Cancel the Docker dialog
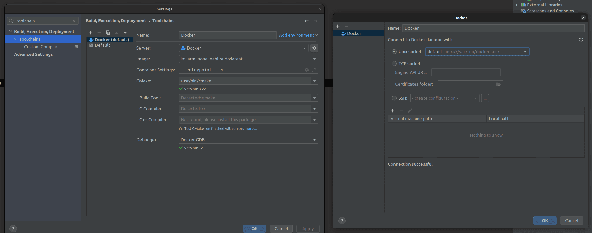 (572, 221)
